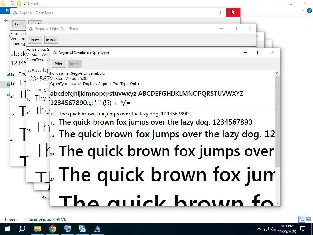
Task: Click muted volume icon in system tray
Action: click(x=273, y=229)
